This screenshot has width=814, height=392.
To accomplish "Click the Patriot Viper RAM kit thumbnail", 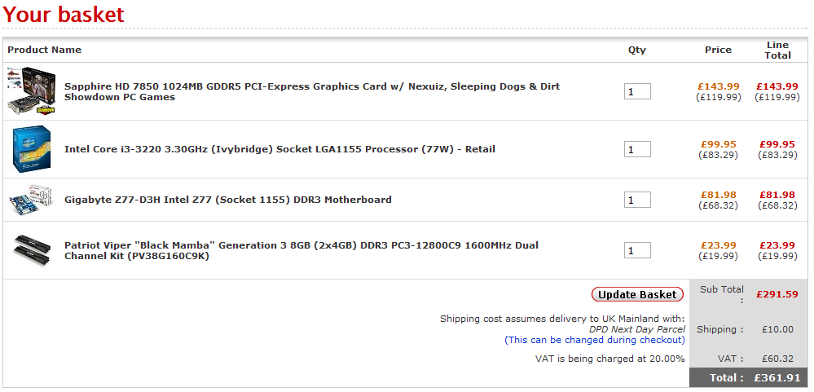I will (31, 249).
